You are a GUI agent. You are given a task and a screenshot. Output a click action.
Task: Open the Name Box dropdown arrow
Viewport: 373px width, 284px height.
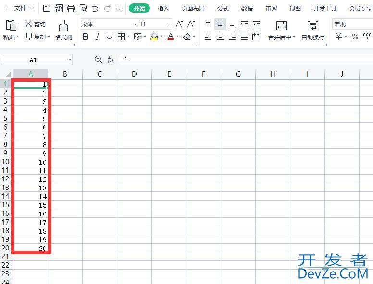click(70, 60)
